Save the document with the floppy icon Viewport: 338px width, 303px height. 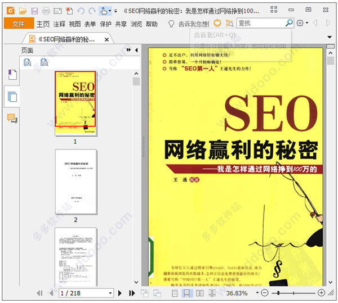click(34, 11)
